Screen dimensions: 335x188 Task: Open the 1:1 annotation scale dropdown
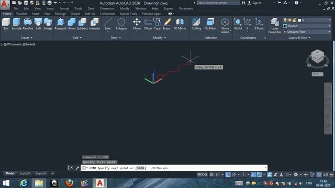pyautogui.click(x=288, y=174)
